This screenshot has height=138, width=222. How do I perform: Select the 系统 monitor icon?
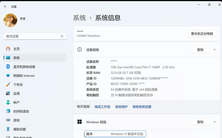(x=8, y=58)
